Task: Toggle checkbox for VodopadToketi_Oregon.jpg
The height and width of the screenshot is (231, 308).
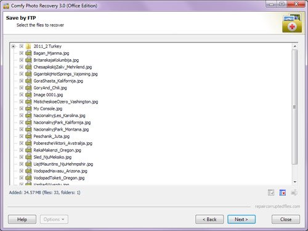Action: pyautogui.click(x=22, y=178)
